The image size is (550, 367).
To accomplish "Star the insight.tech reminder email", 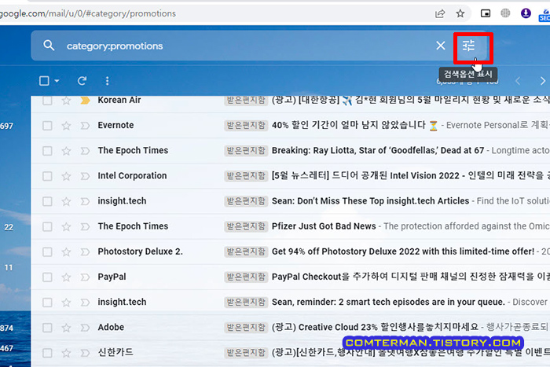I will pos(66,303).
